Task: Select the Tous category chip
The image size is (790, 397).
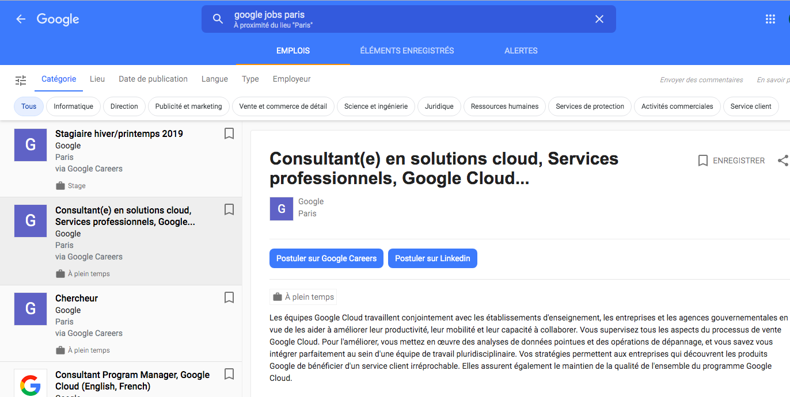Action: point(29,106)
